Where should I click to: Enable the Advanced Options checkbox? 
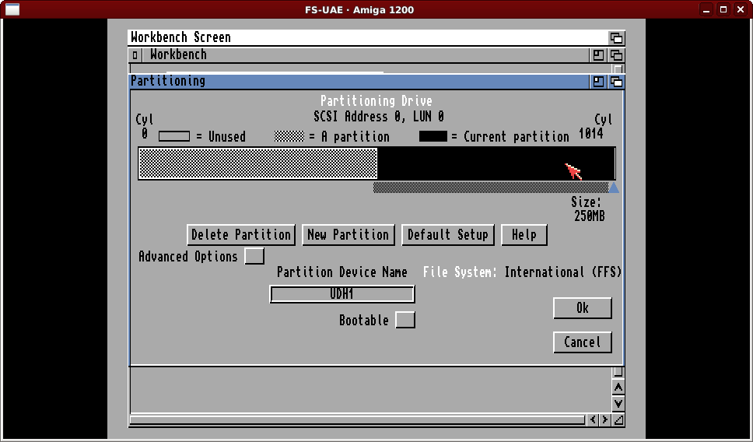pos(254,256)
